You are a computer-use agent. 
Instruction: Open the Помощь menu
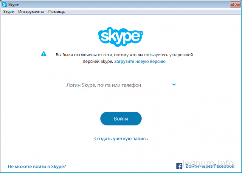[x=56, y=12]
